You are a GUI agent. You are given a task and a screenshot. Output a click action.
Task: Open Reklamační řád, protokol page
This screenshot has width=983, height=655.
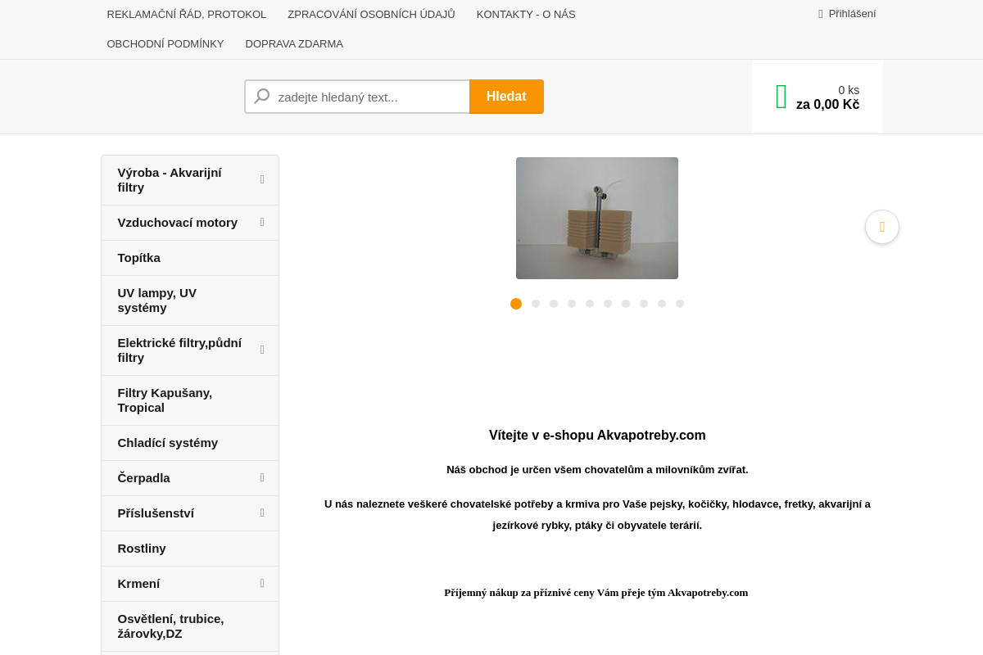[187, 15]
